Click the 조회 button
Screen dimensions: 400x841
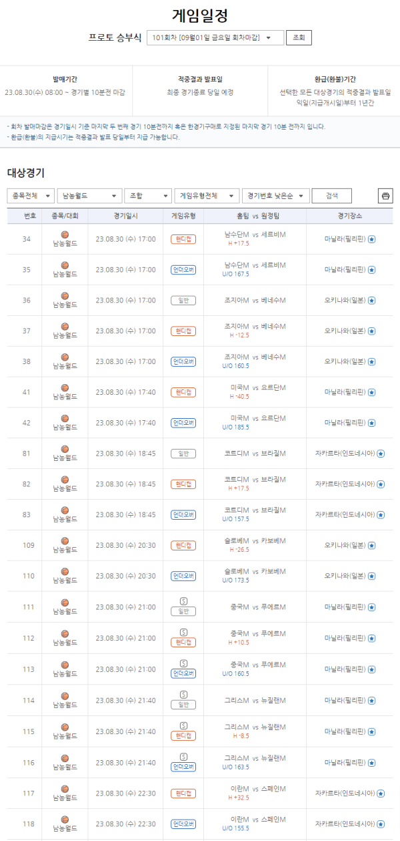299,37
